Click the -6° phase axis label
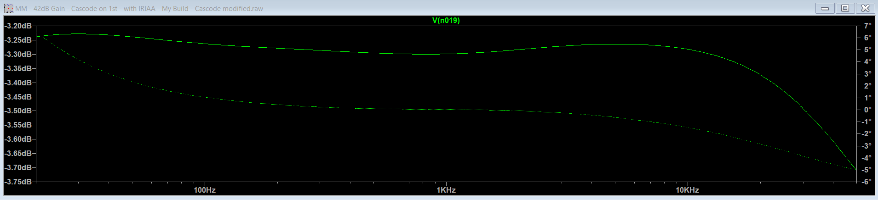This screenshot has width=878, height=200. coord(867,182)
